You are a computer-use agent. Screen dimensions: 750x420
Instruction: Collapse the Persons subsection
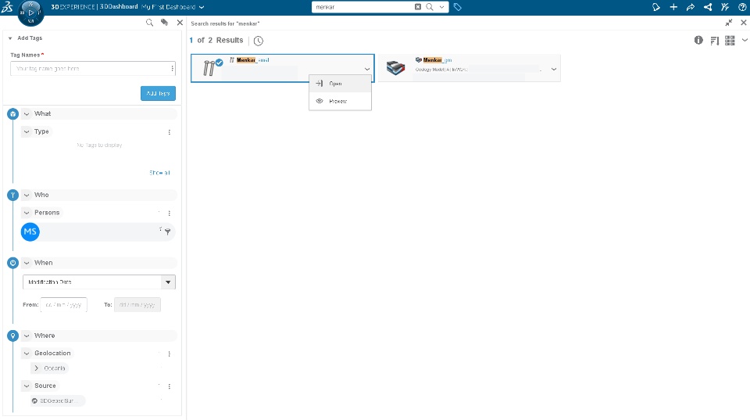coord(27,213)
